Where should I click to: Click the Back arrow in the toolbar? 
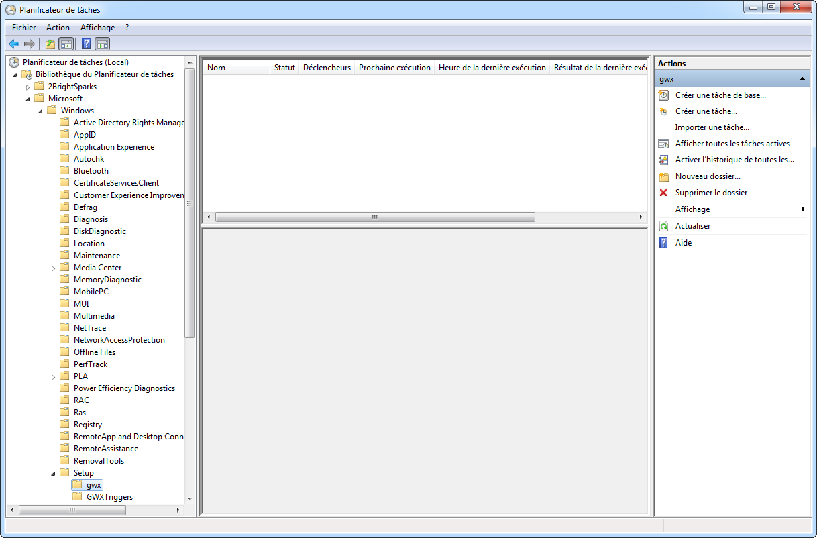[14, 44]
